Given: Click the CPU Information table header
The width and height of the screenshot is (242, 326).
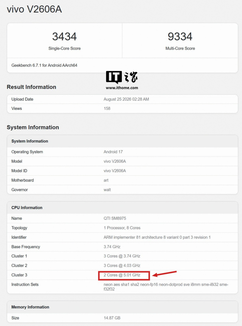Looking at the screenshot, I should [x=27, y=208].
